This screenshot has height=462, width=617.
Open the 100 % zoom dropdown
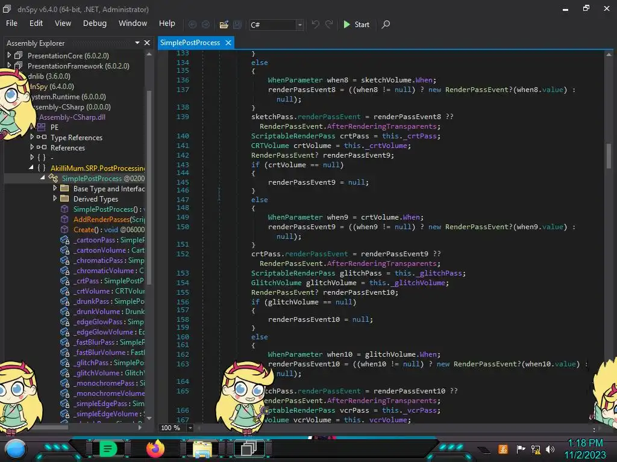click(x=190, y=428)
